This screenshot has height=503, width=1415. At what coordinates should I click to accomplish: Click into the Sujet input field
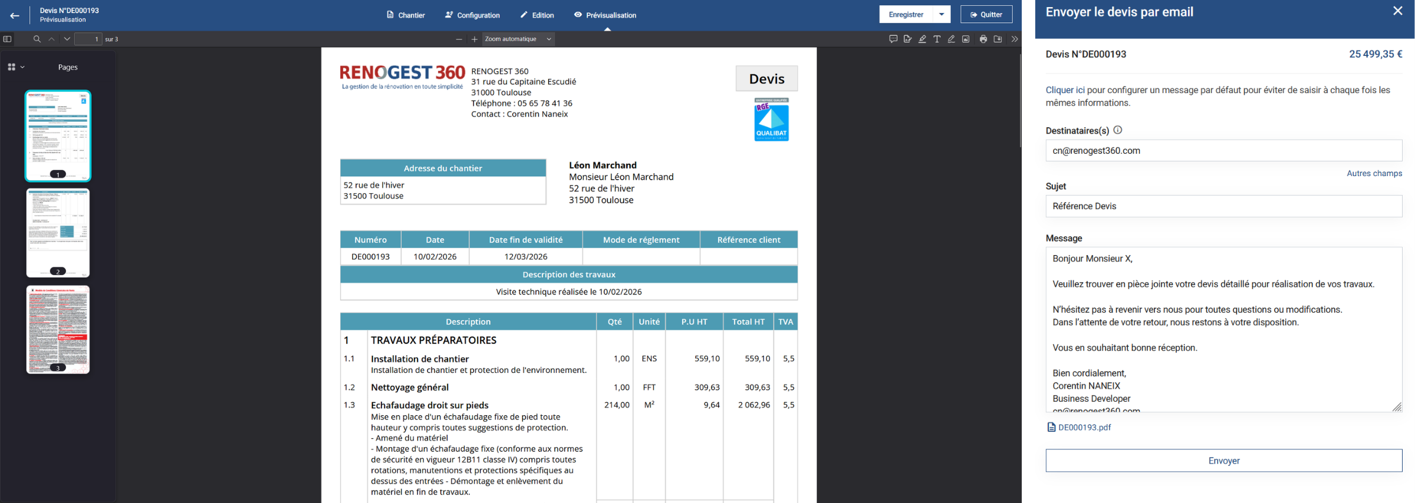point(1223,206)
